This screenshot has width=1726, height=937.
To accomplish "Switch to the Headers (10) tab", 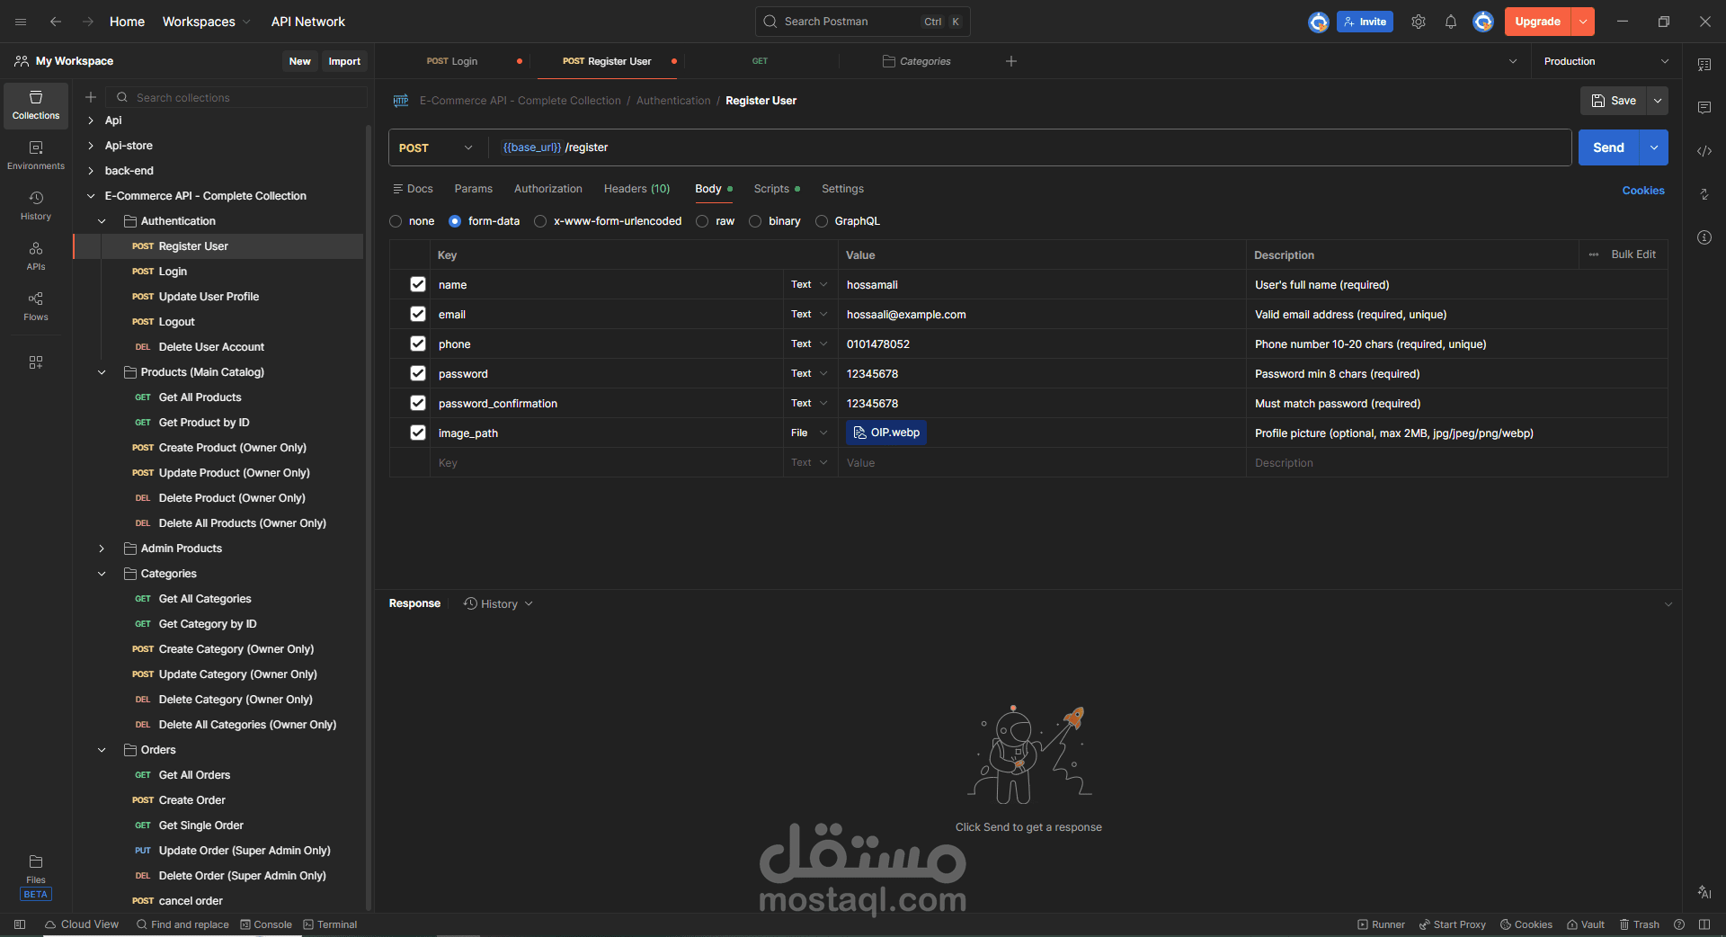I will [636, 189].
